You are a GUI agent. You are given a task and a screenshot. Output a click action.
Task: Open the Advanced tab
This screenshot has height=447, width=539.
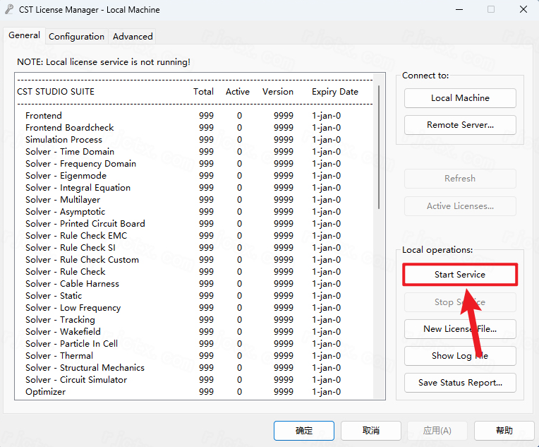(133, 36)
